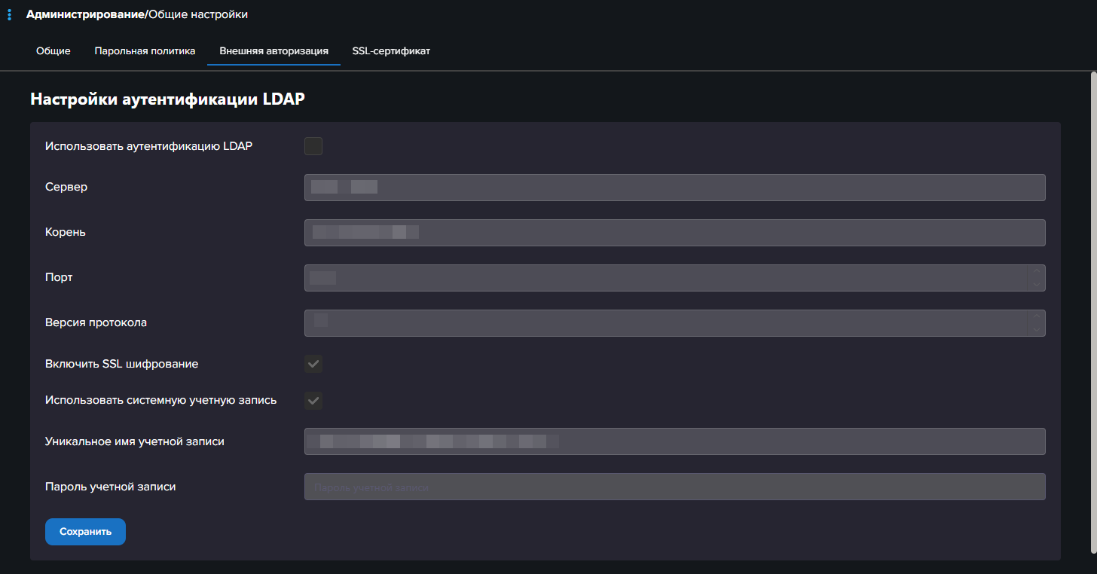1097x574 pixels.
Task: Go to the SSL-сертификат tab
Action: (x=391, y=51)
